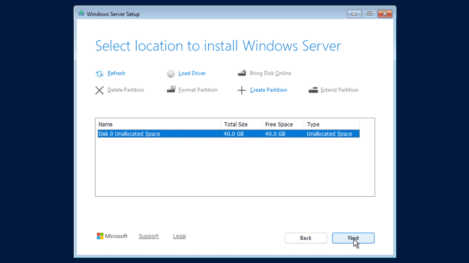Click the Free Space column header
The image size is (469, 263).
[283, 124]
